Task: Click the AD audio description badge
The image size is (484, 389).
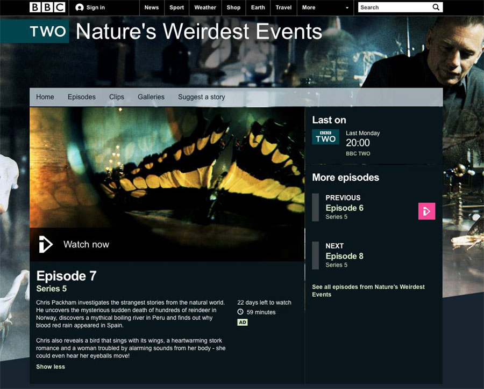Action: 243,322
